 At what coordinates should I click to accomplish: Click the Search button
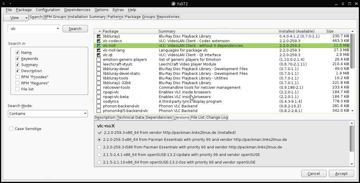point(75,29)
